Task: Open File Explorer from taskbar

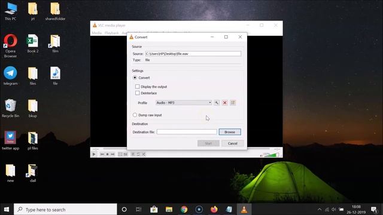Action: [x=169, y=210]
